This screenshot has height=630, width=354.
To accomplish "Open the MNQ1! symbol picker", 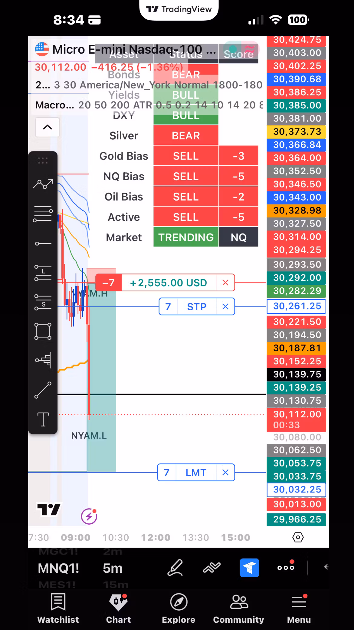I will point(58,568).
